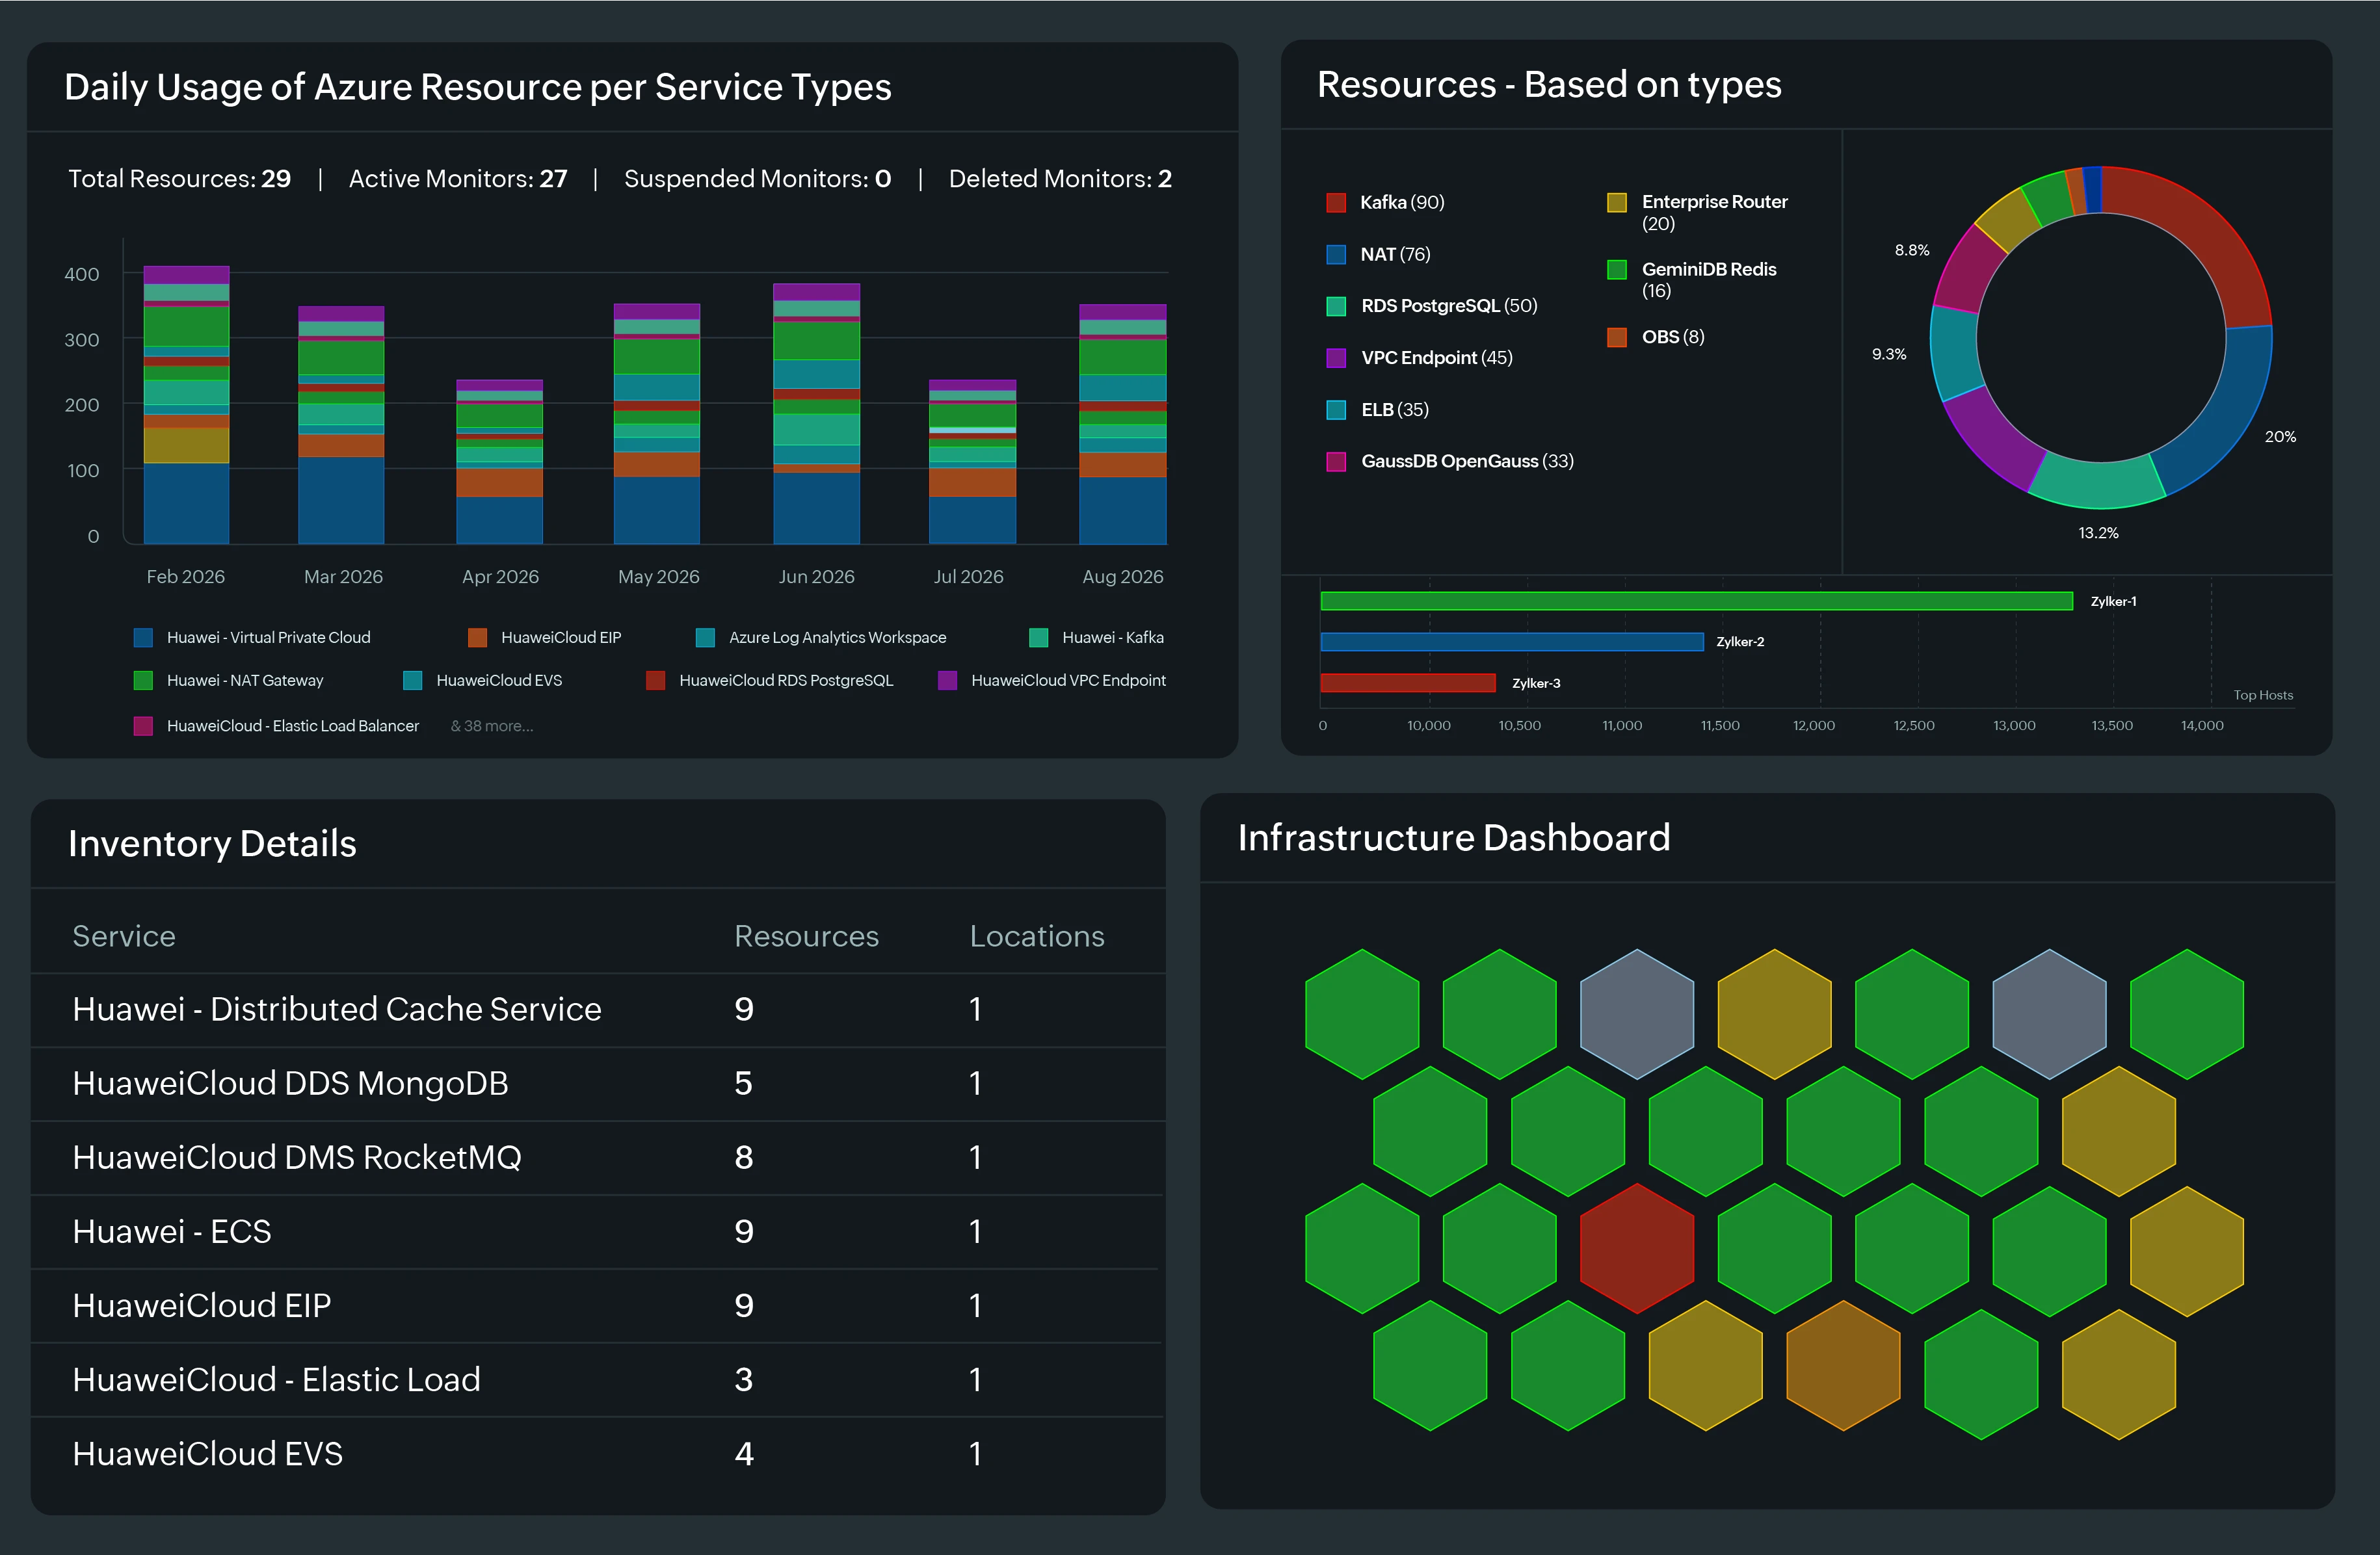
Task: Click the Aug 2026 stacked bar
Action: coord(1123,424)
